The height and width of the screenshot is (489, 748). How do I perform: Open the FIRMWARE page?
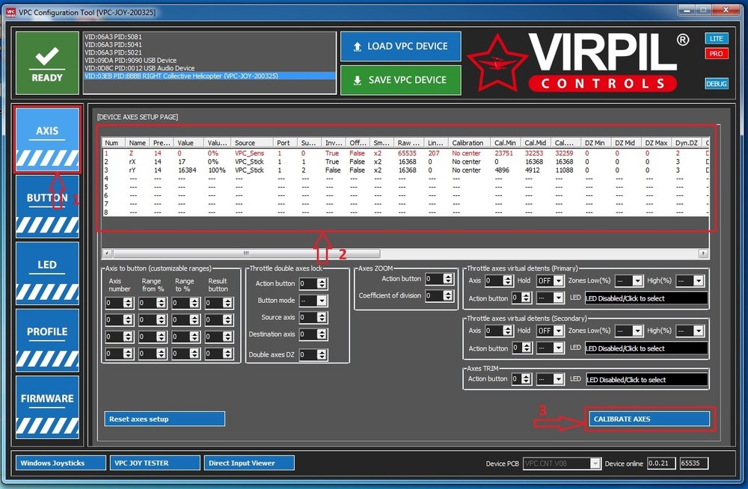[47, 407]
